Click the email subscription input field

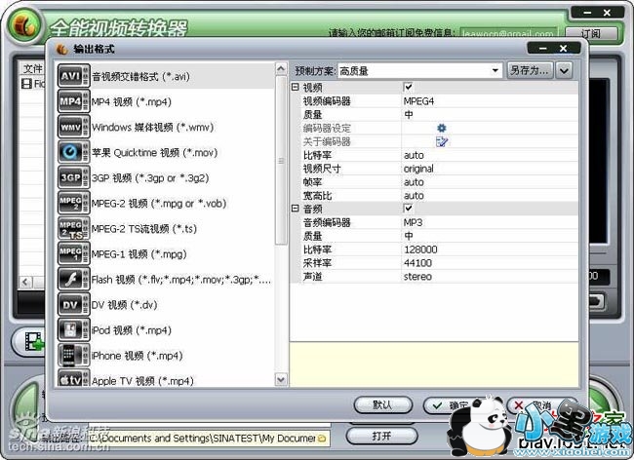(x=508, y=33)
